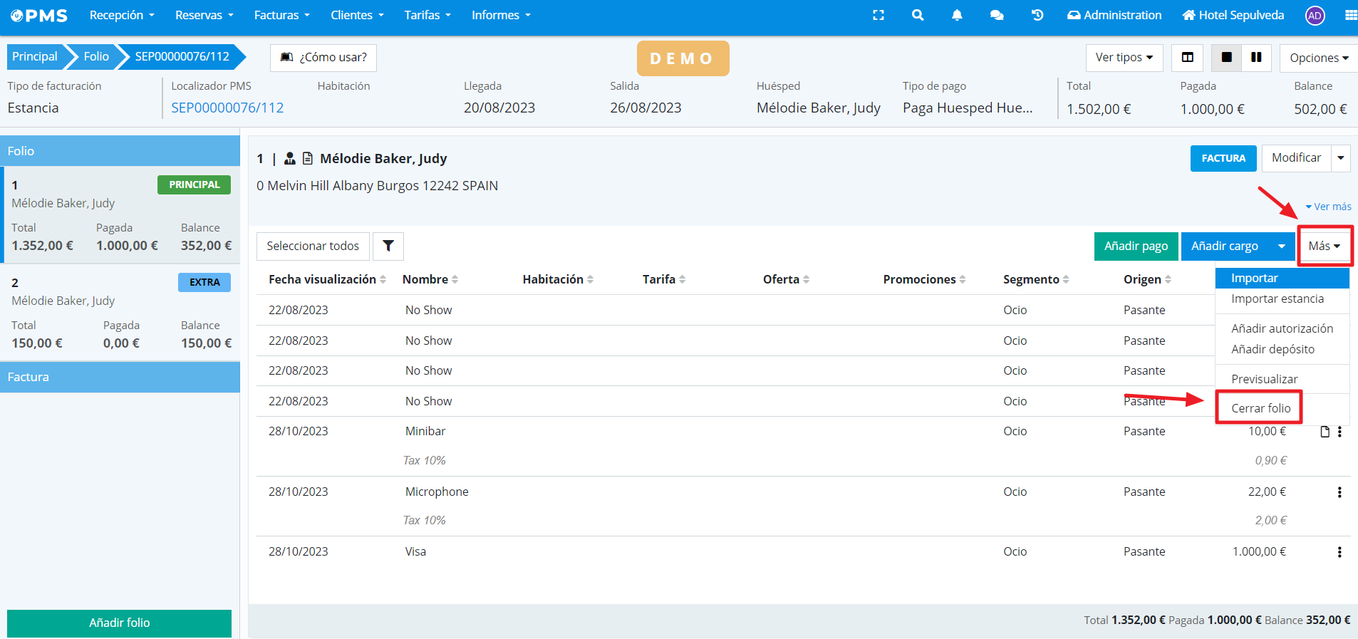Choose Cerrar folio from menu
The height and width of the screenshot is (639, 1358).
pyautogui.click(x=1260, y=408)
